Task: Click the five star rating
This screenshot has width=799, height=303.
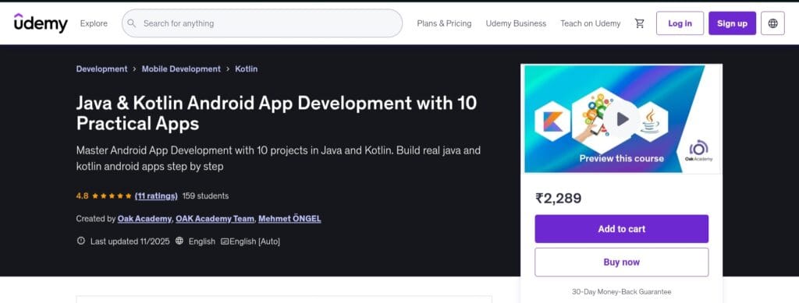Action: pyautogui.click(x=112, y=196)
